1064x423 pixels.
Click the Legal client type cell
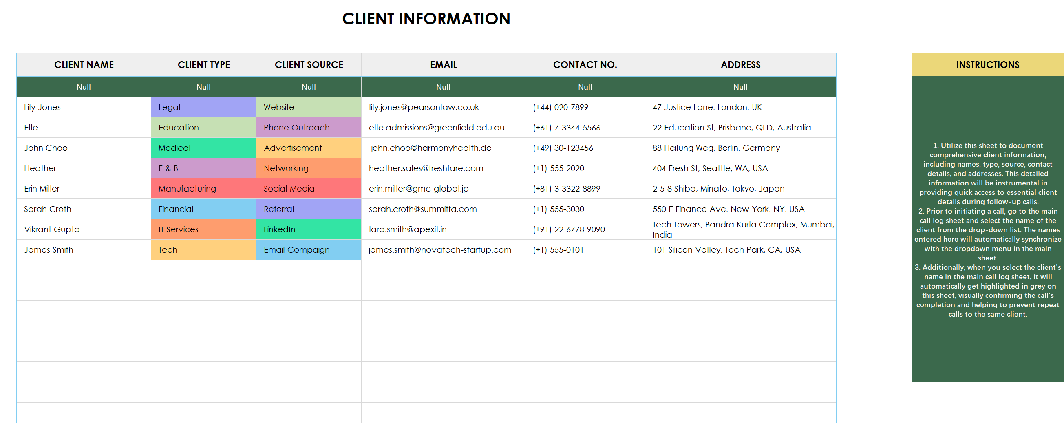click(204, 108)
